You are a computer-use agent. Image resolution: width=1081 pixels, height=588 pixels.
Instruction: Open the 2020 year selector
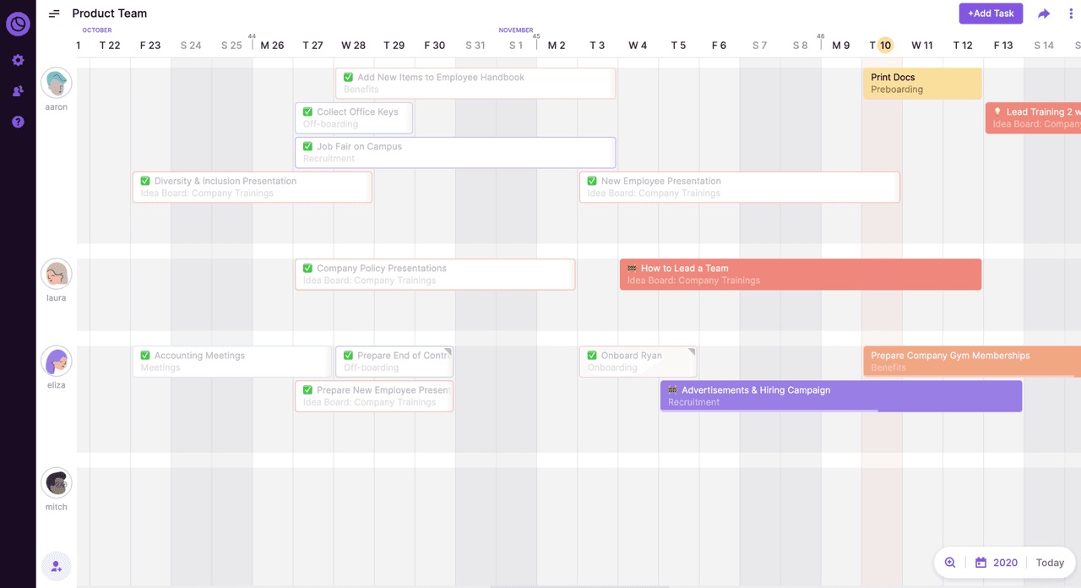click(x=1007, y=562)
